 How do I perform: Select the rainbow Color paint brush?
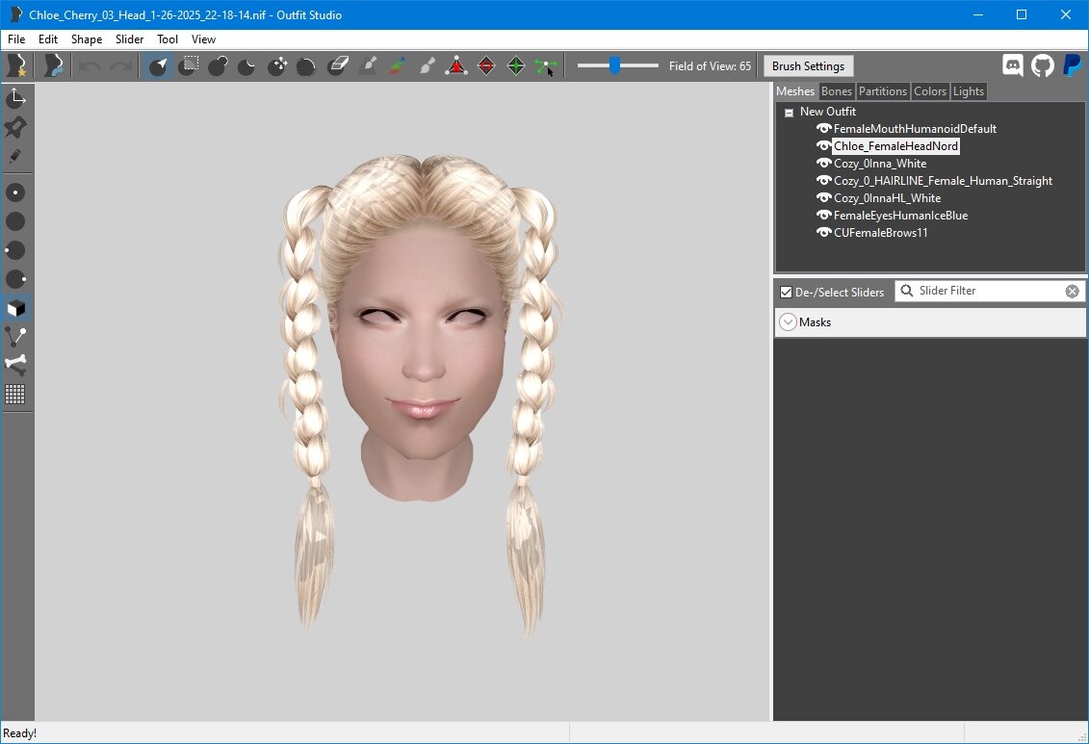tap(398, 66)
